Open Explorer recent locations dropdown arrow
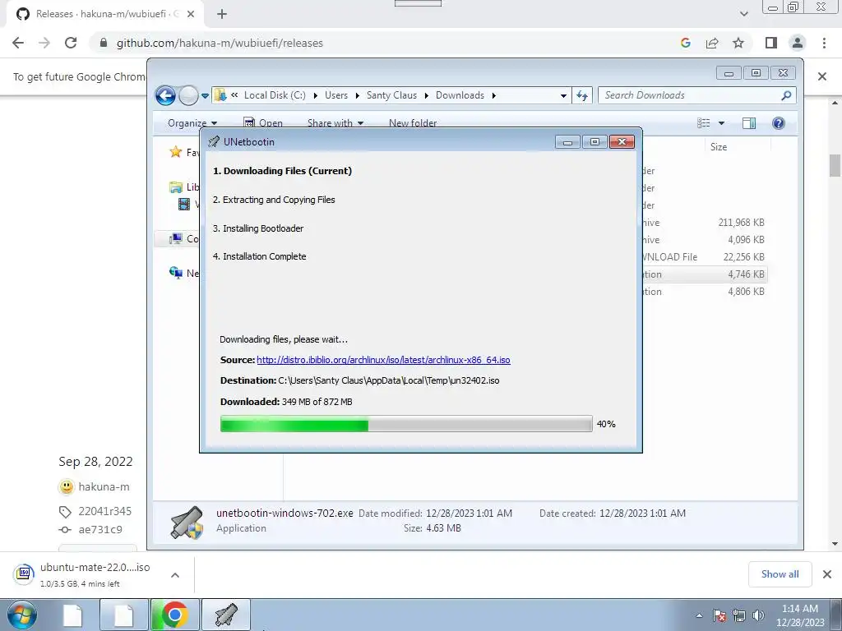 tap(205, 96)
